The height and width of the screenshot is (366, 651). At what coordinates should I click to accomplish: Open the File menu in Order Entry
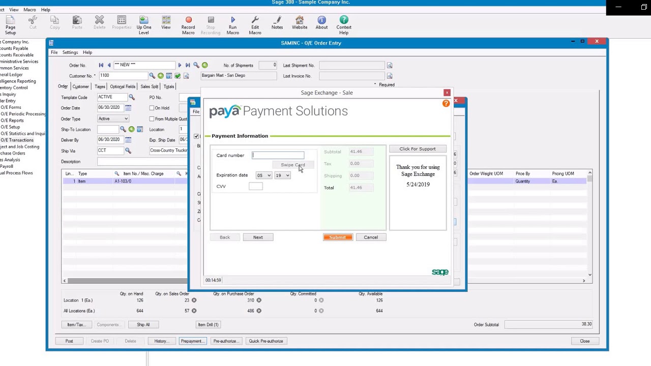[54, 52]
